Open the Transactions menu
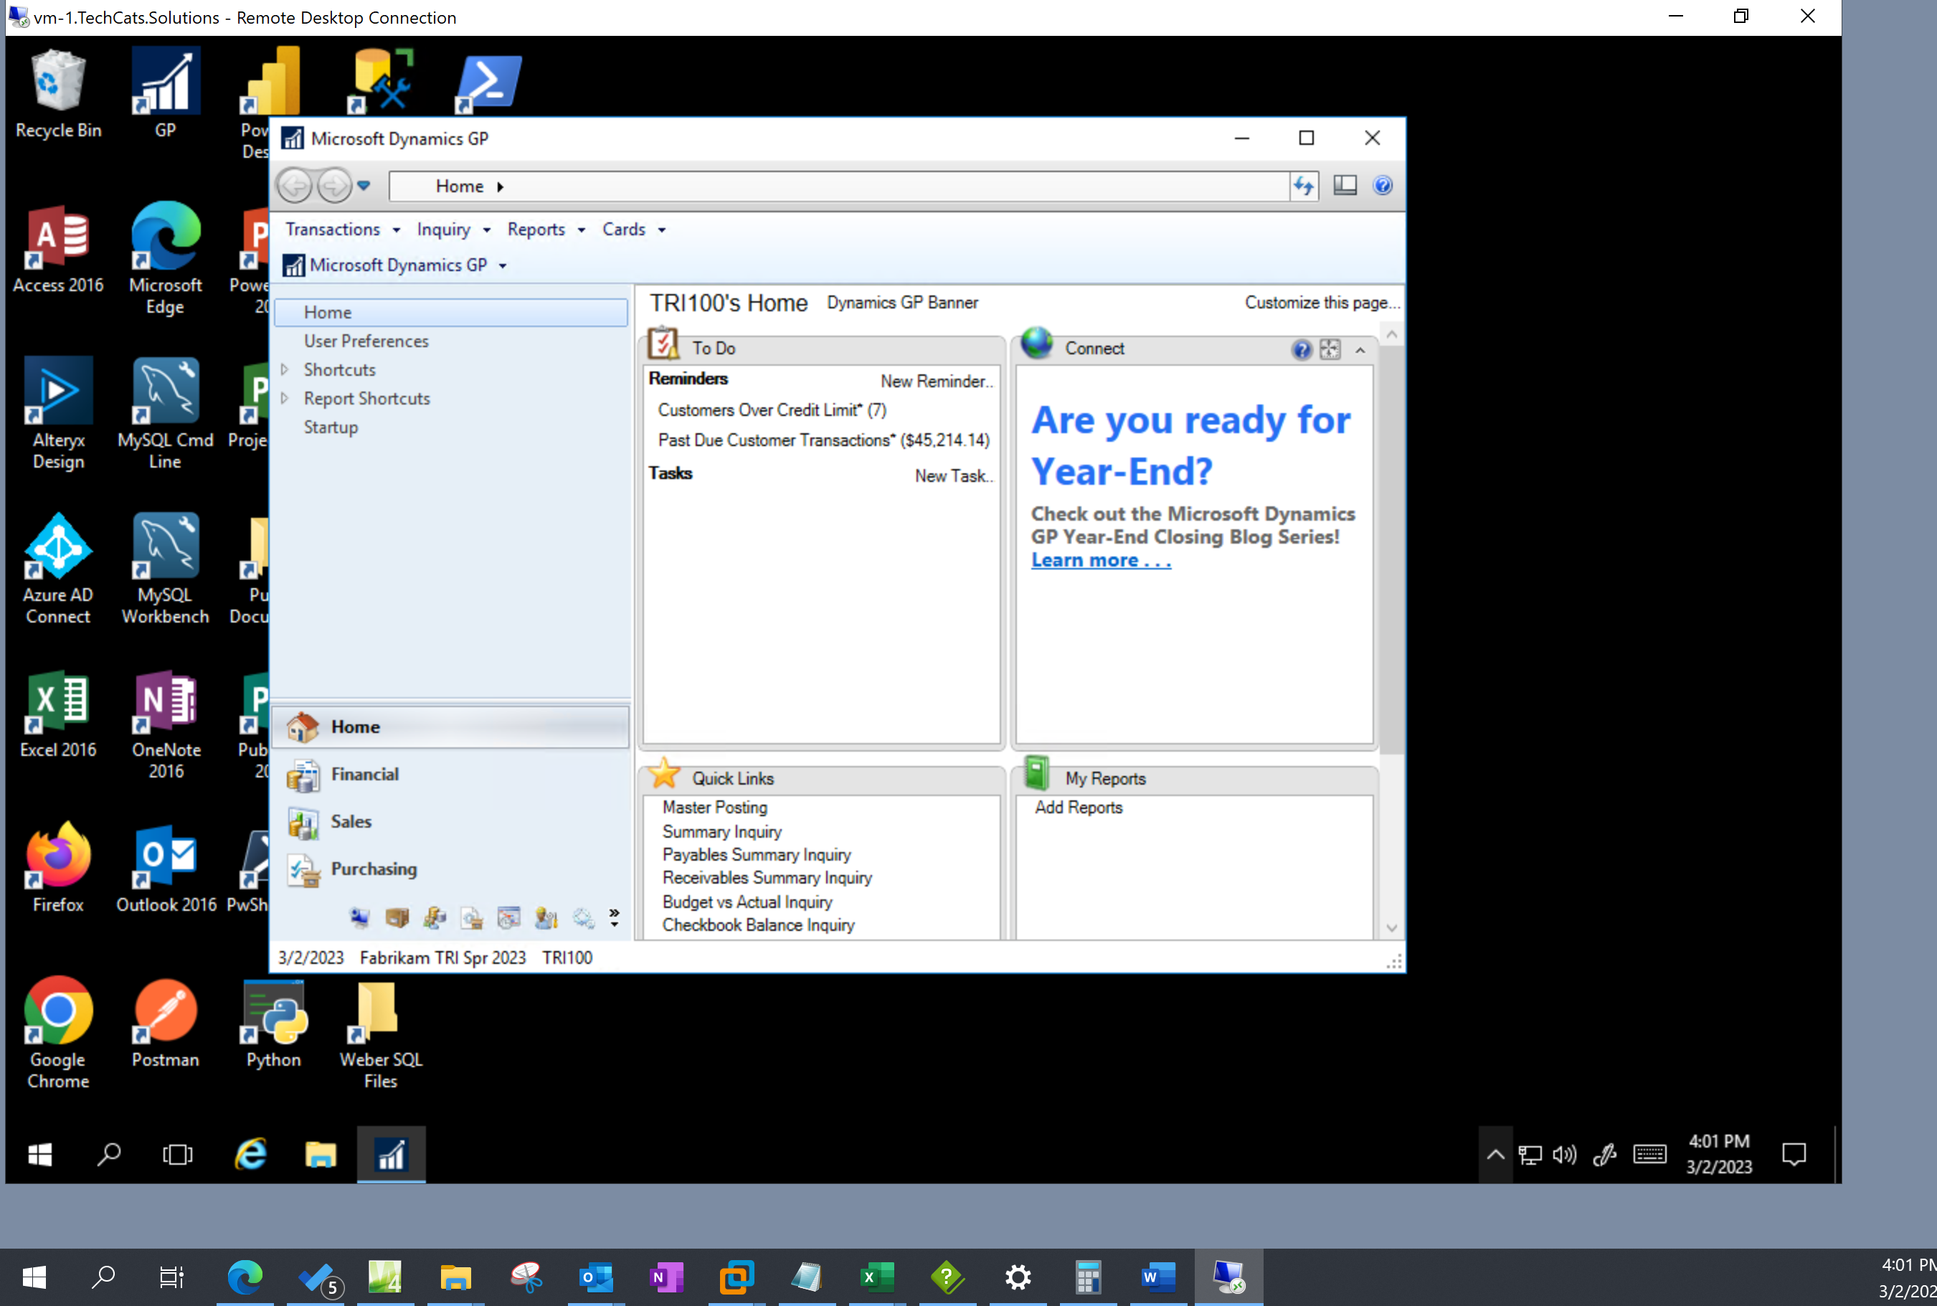The height and width of the screenshot is (1306, 1937). pos(342,229)
